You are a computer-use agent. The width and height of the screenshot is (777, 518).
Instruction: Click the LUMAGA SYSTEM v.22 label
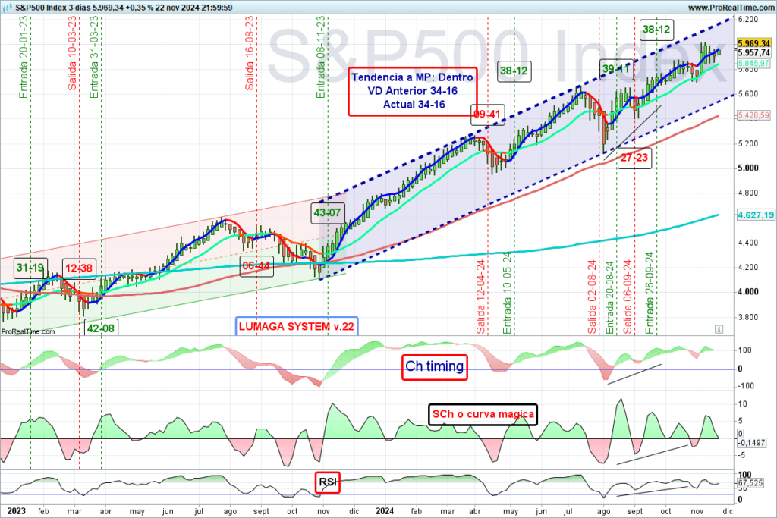(297, 326)
